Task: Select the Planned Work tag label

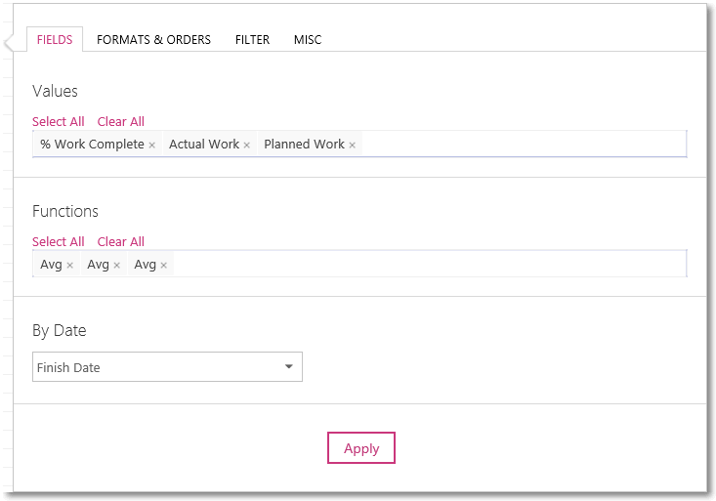Action: [x=304, y=145]
